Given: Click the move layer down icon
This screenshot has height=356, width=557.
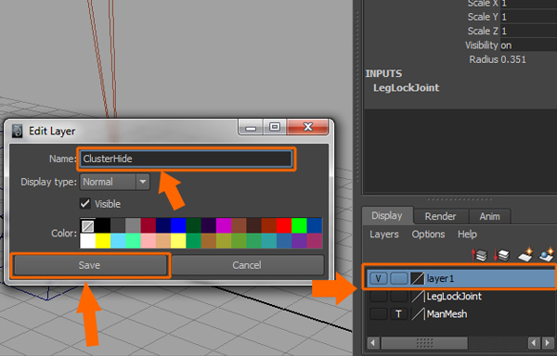Looking at the screenshot, I should tap(502, 255).
